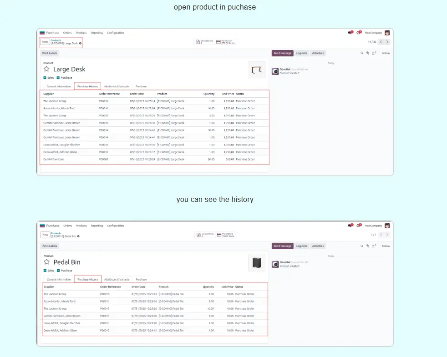The height and width of the screenshot is (357, 447).
Task: Open the Attributes & Variants tab for Pedal Bin
Action: point(117,279)
